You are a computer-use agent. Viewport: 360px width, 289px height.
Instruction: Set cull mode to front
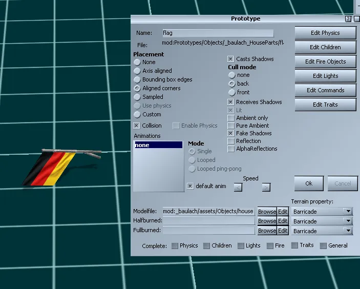(x=231, y=93)
